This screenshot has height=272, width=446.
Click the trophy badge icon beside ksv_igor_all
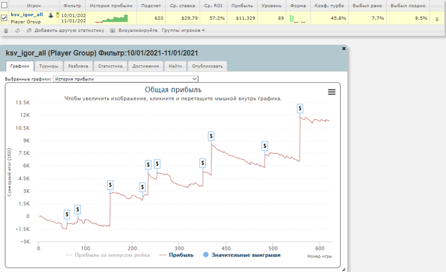pyautogui.click(x=57, y=15)
